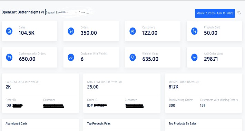Click the refresh icon beside the date range

tap(239, 13)
